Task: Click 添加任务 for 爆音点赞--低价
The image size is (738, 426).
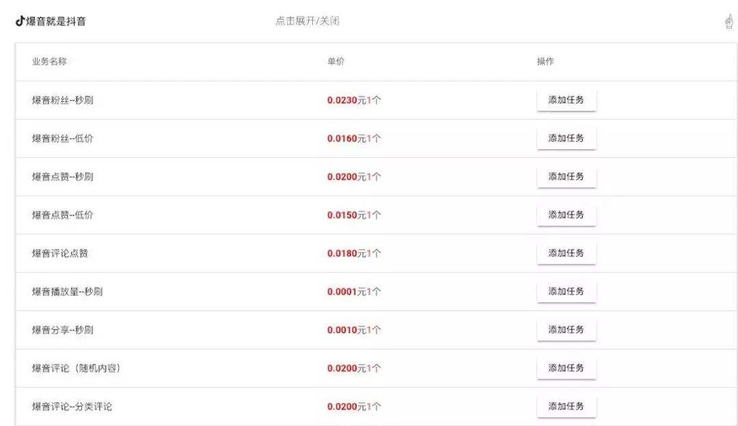Action: point(566,214)
